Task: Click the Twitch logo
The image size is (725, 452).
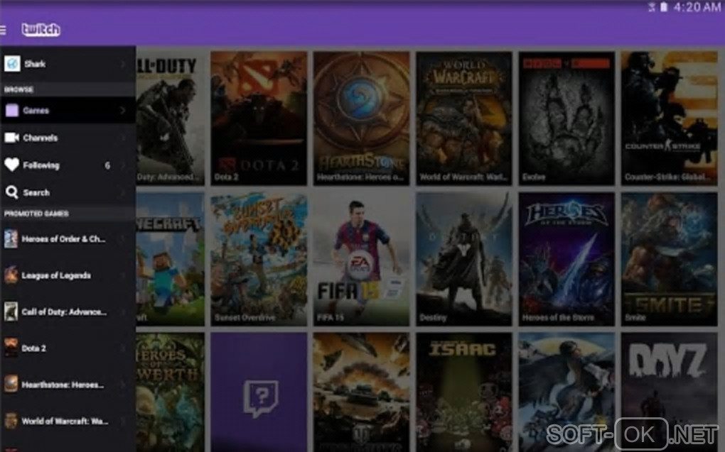Action: click(x=41, y=30)
